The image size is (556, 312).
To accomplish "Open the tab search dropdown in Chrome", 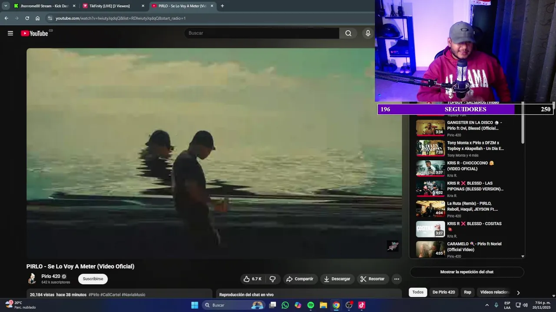I will [x=6, y=6].
